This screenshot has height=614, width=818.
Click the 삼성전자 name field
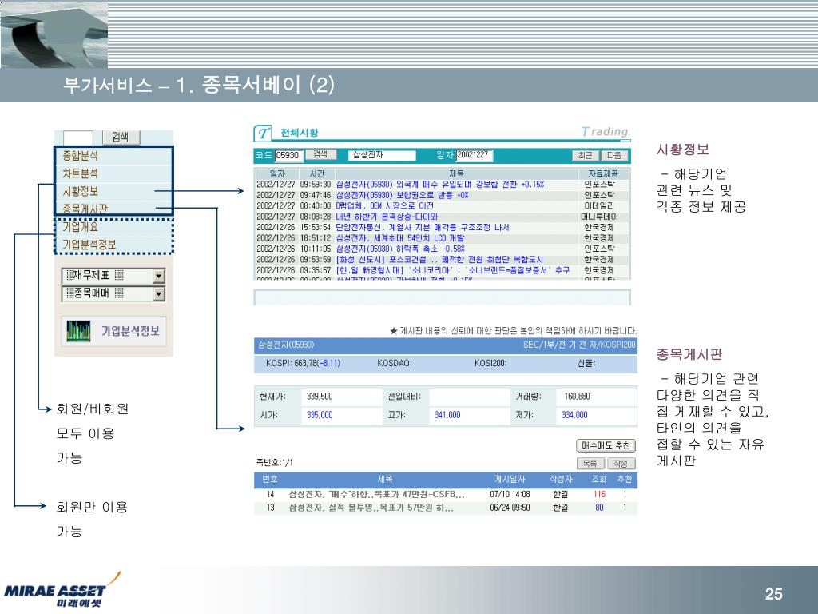pyautogui.click(x=382, y=155)
